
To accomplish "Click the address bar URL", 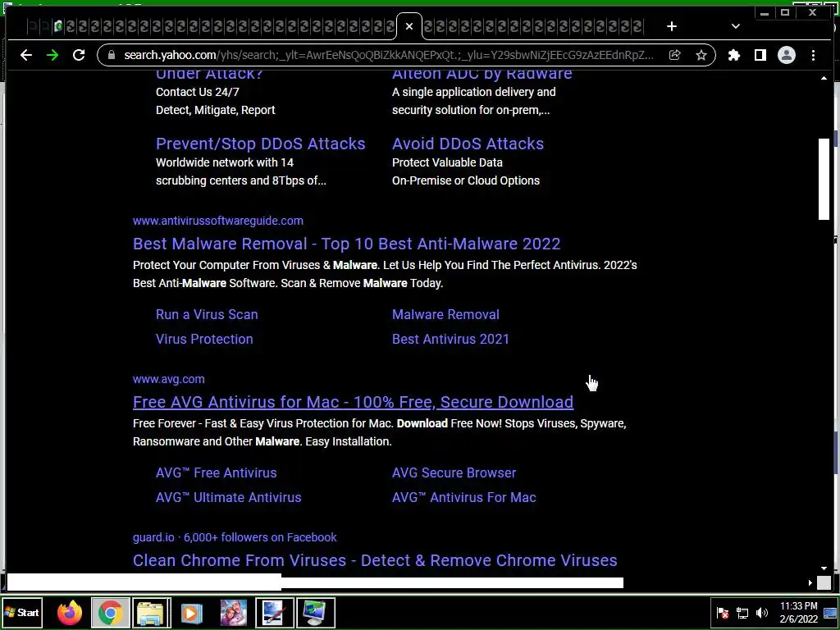I will (x=388, y=55).
